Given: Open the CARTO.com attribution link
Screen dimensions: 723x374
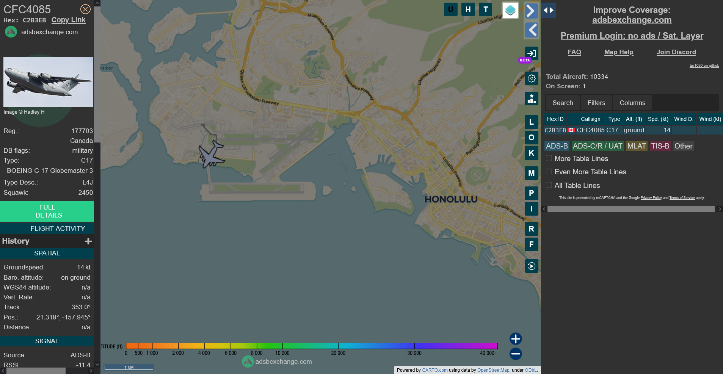Looking at the screenshot, I should click(x=435, y=370).
